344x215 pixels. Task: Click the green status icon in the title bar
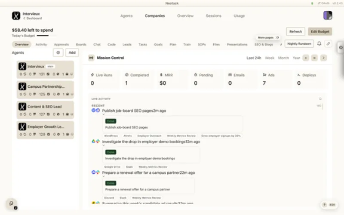tap(312, 3)
